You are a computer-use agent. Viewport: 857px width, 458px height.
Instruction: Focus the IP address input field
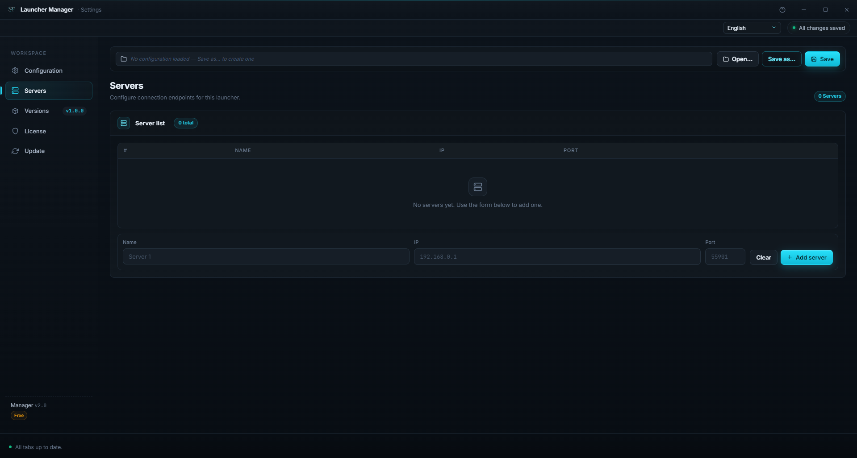click(557, 256)
